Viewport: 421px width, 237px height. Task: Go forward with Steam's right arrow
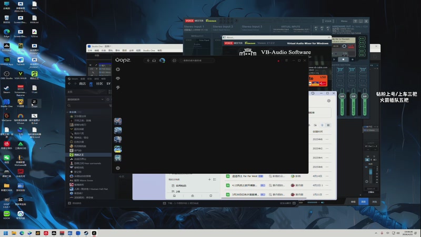pos(75,84)
